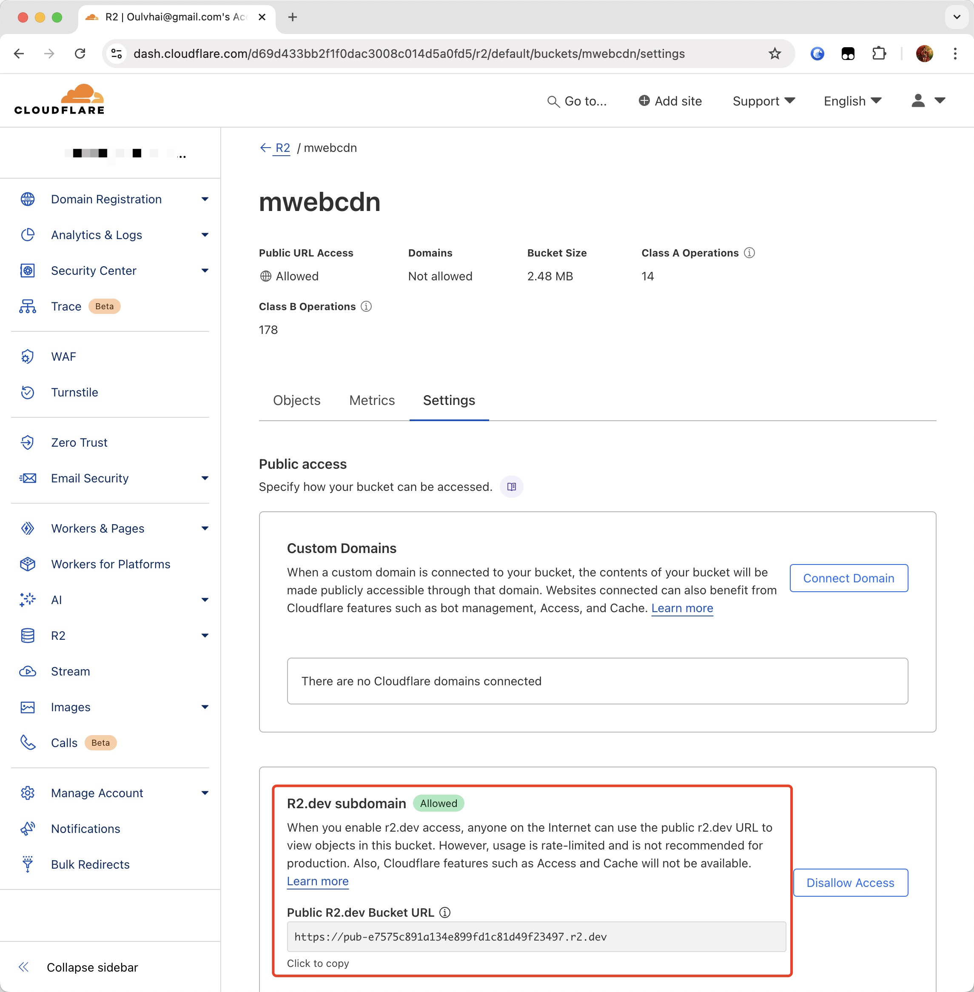Bookmark this page with star icon

tap(775, 54)
